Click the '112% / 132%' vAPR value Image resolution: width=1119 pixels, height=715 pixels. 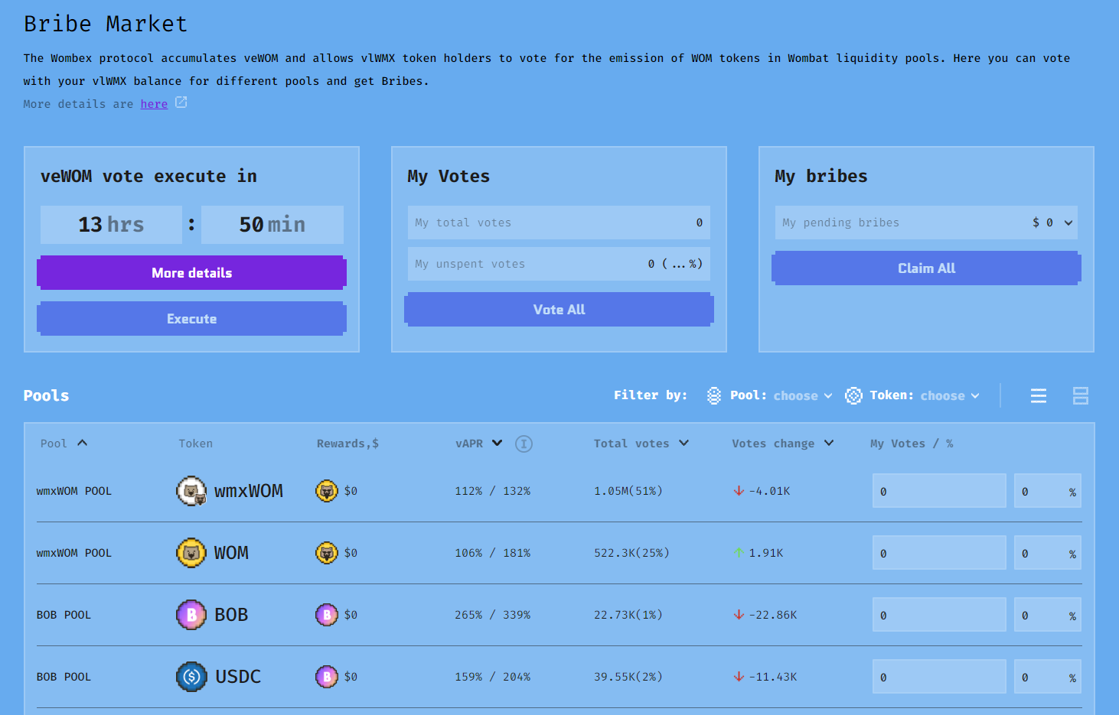(x=492, y=491)
